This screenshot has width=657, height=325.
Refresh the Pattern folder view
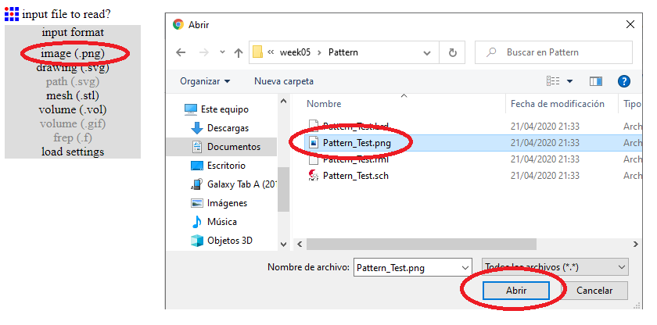coord(452,53)
